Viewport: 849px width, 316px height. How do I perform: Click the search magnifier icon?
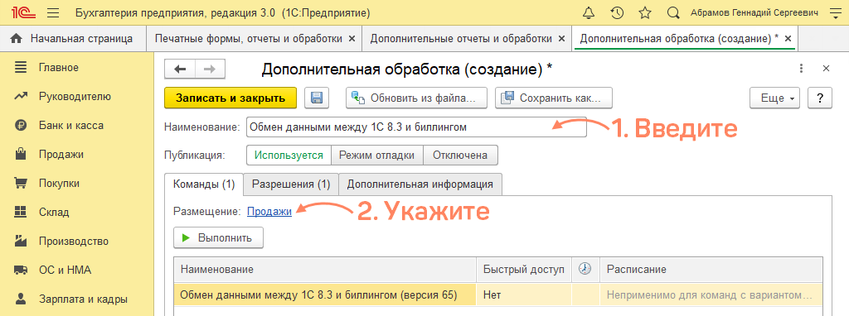[673, 12]
